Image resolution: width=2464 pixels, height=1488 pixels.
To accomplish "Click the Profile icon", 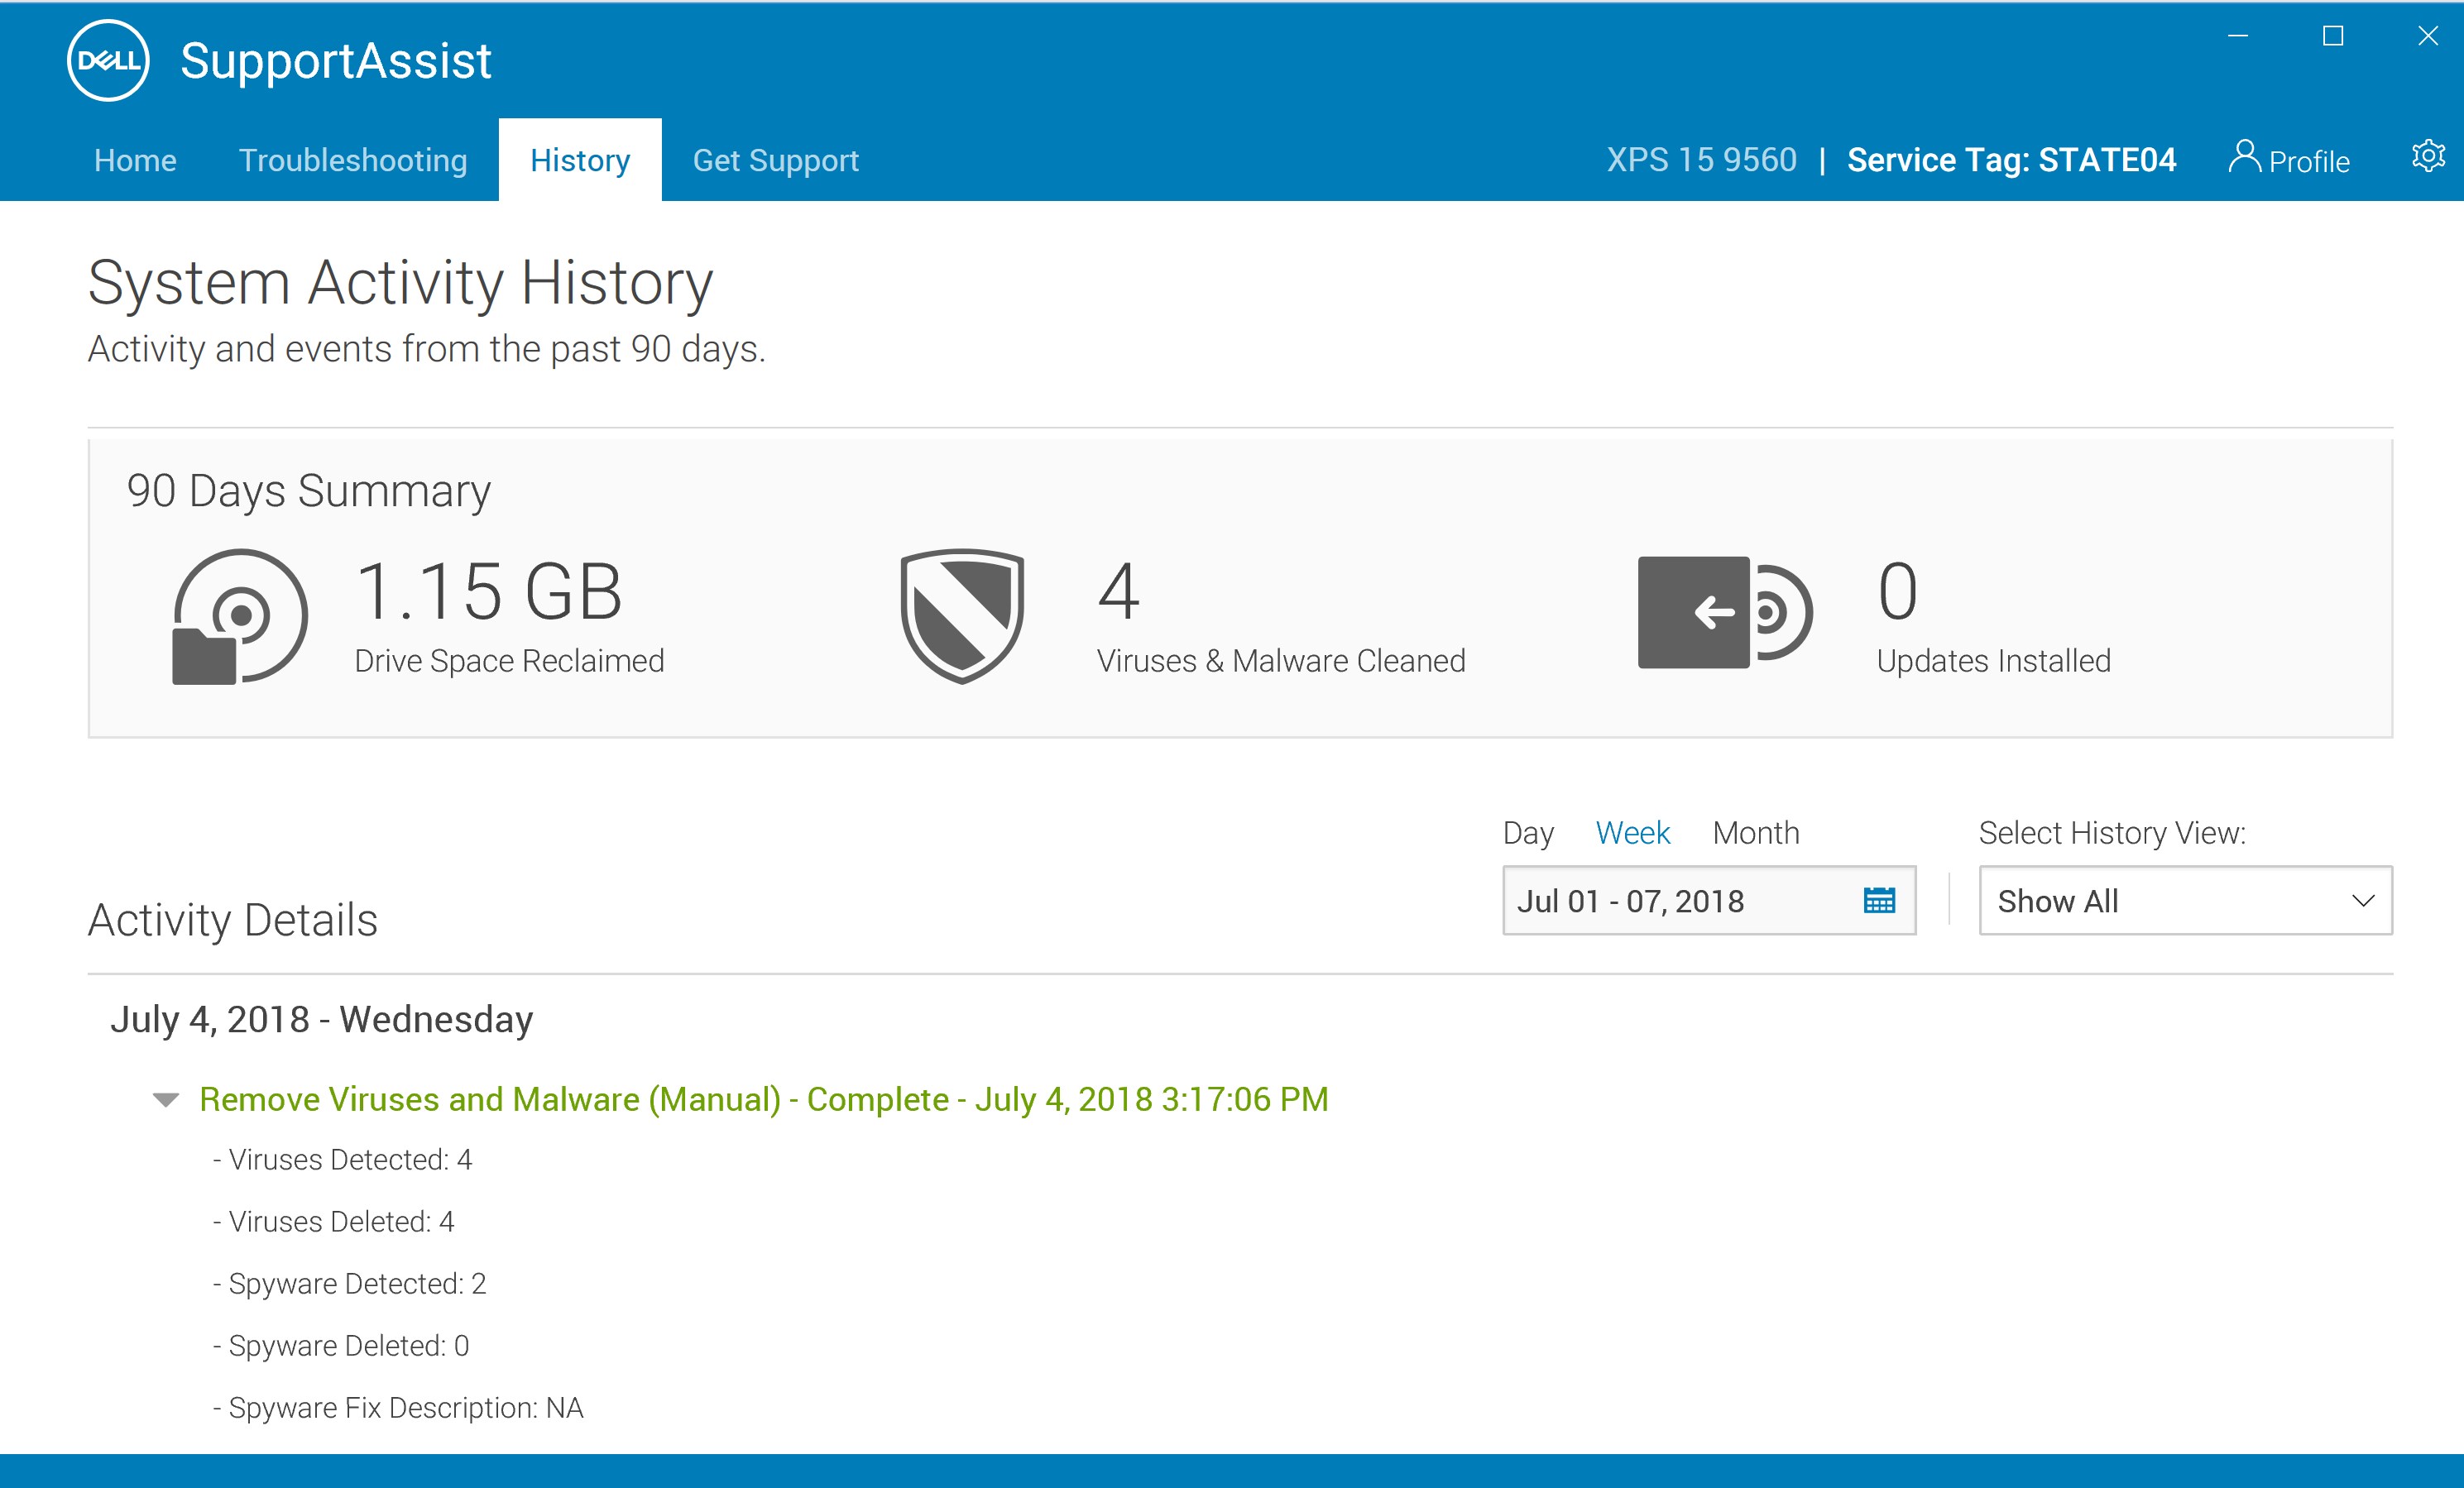I will point(2246,157).
